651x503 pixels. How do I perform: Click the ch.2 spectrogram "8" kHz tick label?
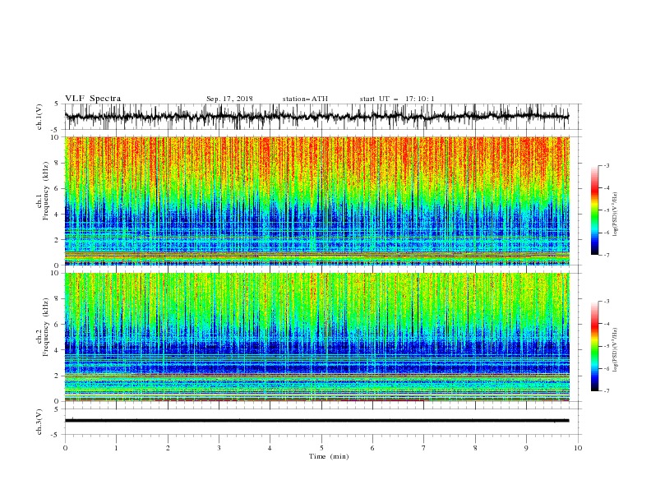tap(57, 299)
